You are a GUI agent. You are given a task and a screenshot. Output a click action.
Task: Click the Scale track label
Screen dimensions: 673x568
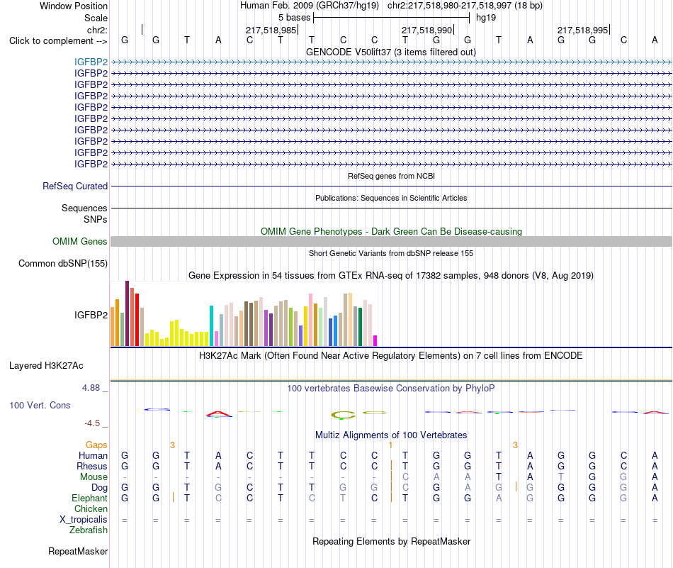96,18
